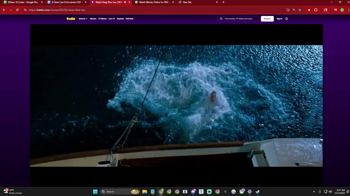This screenshot has height=196, width=350.
Task: Open Español in Tubi navigation
Action: pyautogui.click(x=120, y=19)
